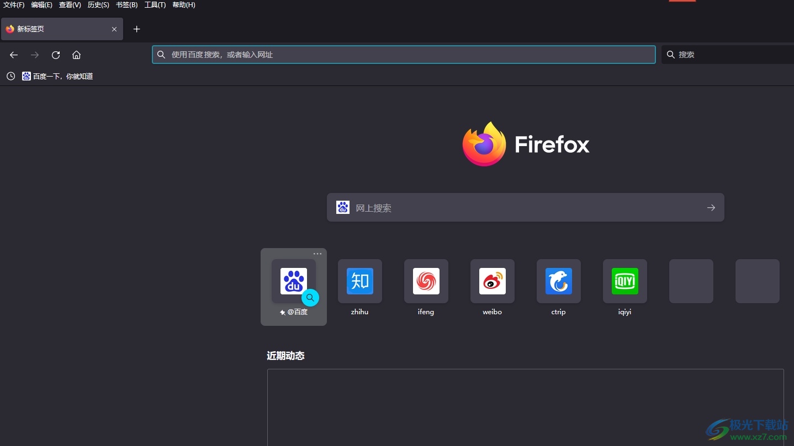Click the magnifier icon in address bar
This screenshot has height=446, width=794.
pyautogui.click(x=161, y=55)
